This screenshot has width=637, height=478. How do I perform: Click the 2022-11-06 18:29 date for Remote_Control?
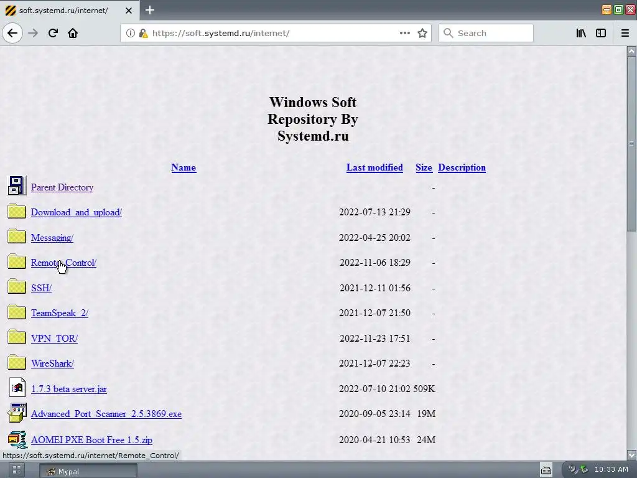click(375, 263)
